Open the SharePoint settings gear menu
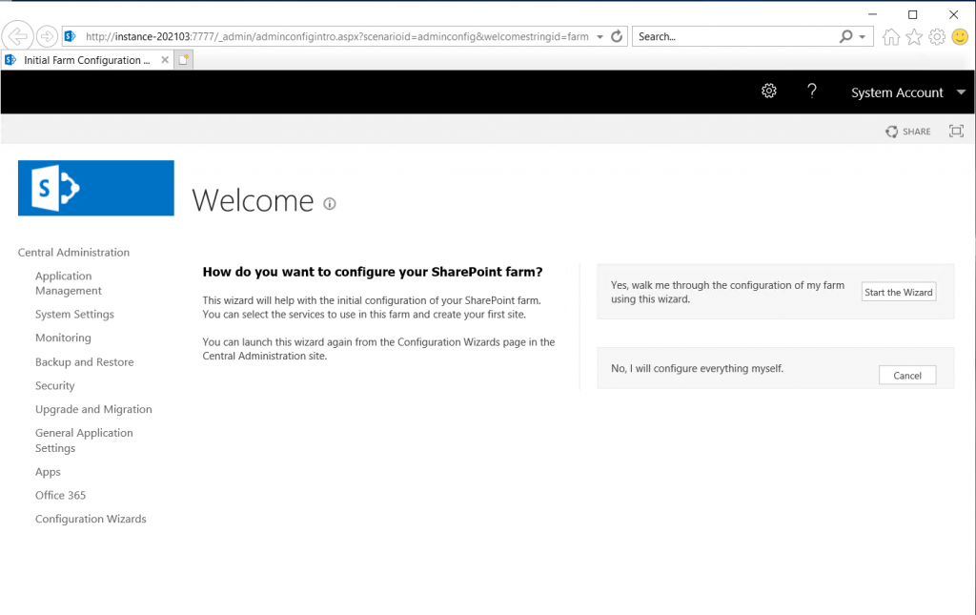 pos(768,92)
